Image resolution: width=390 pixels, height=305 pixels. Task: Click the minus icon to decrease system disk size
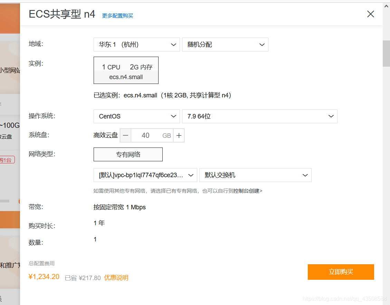point(125,135)
